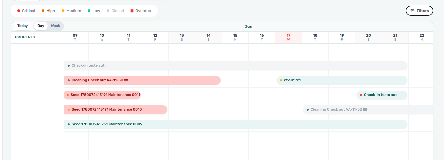This screenshot has width=444, height=160.
Task: Switch to Week view
Action: coord(55,26)
